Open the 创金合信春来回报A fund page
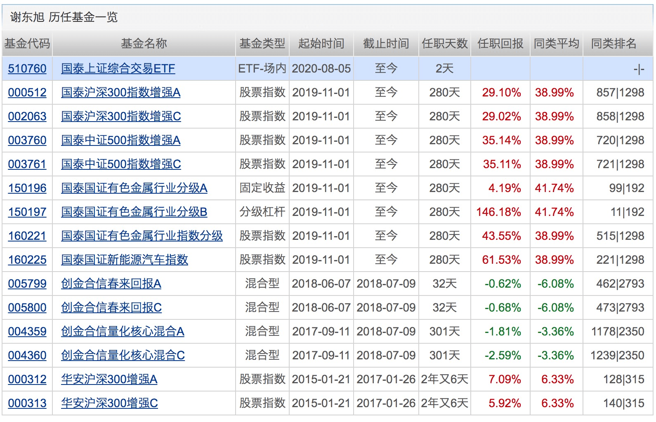Screen dimensions: 656x422 click(x=111, y=284)
